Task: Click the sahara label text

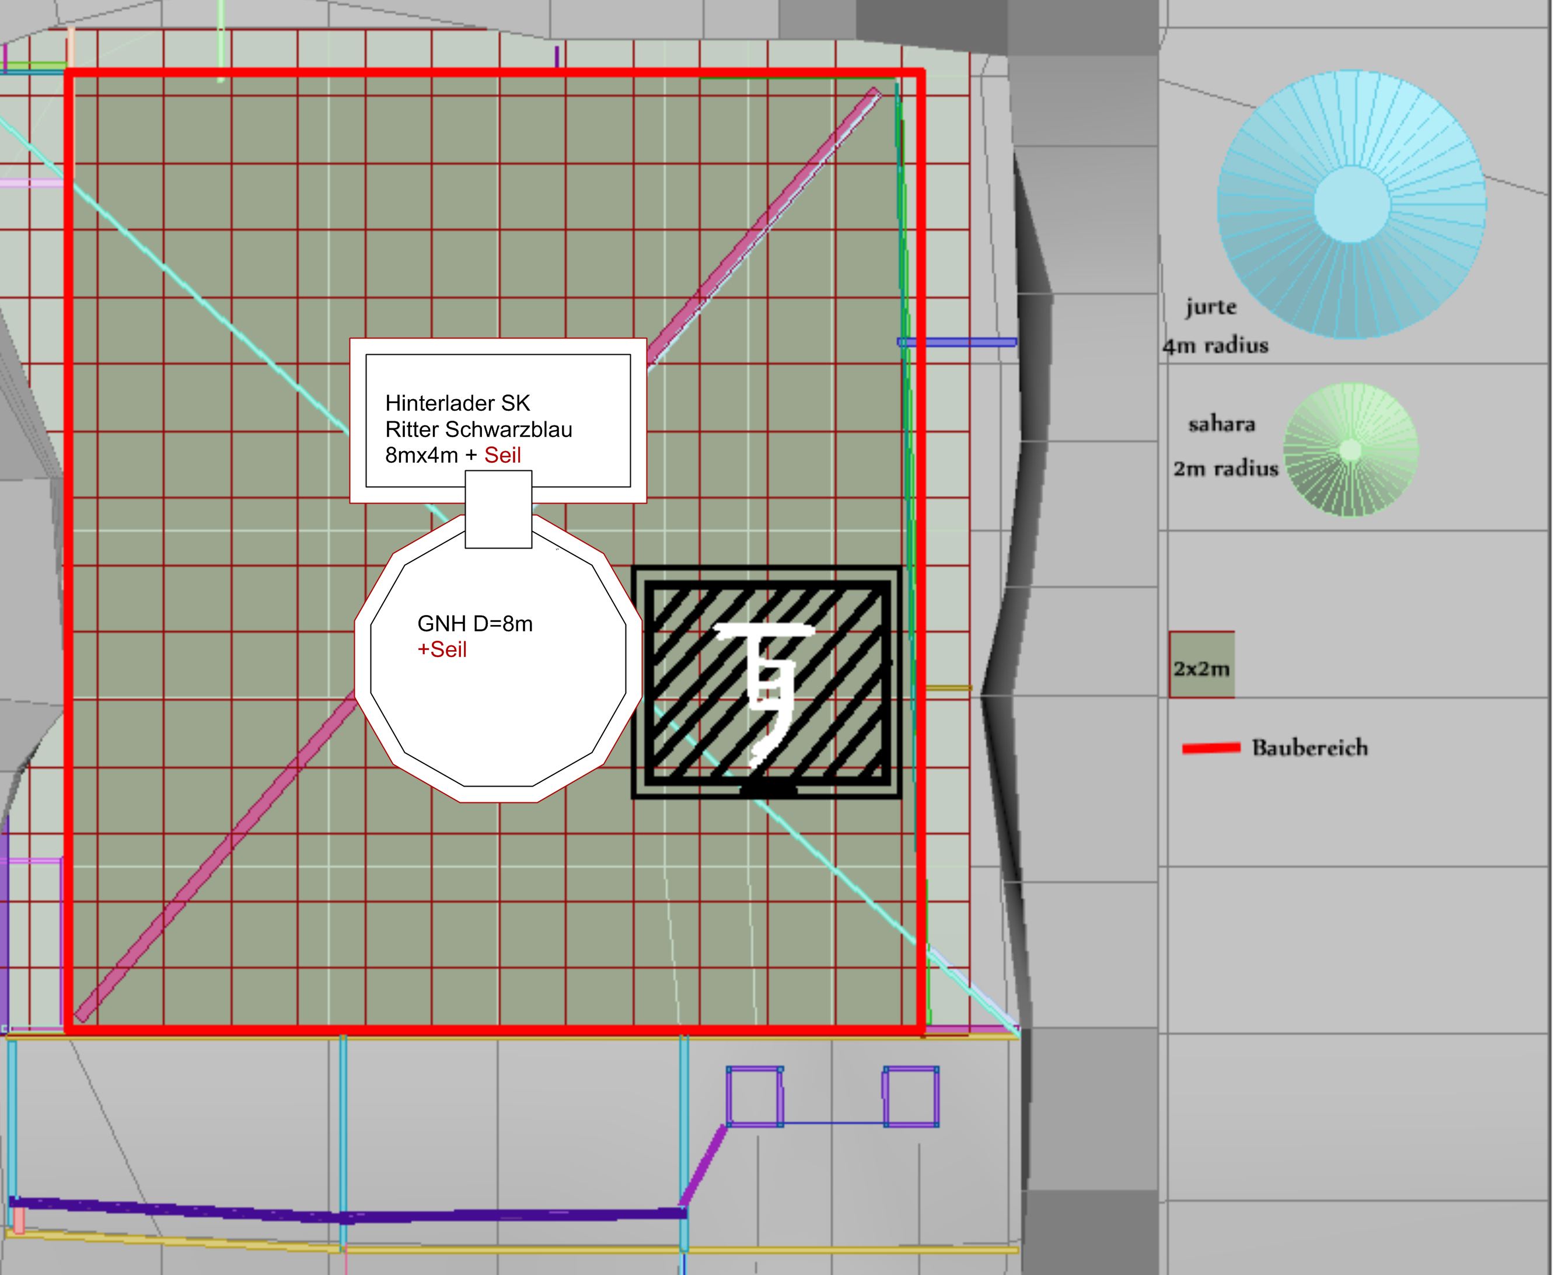Action: (x=1221, y=424)
